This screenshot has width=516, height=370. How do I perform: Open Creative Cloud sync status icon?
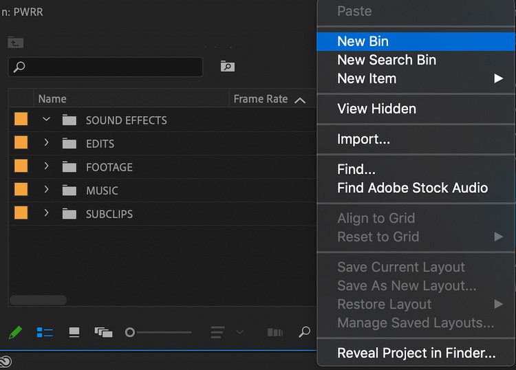[x=6, y=362]
